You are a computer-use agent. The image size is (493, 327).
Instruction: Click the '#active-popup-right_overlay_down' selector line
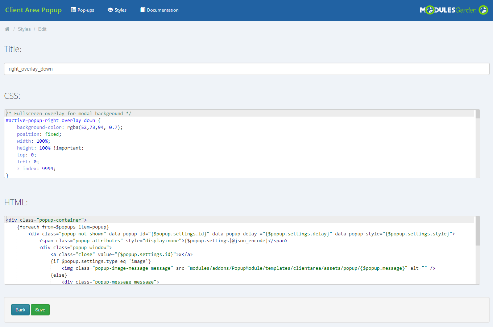click(x=53, y=120)
